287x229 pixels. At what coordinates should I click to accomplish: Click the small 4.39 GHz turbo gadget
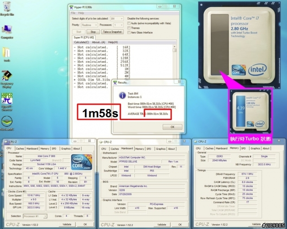coord(250,112)
